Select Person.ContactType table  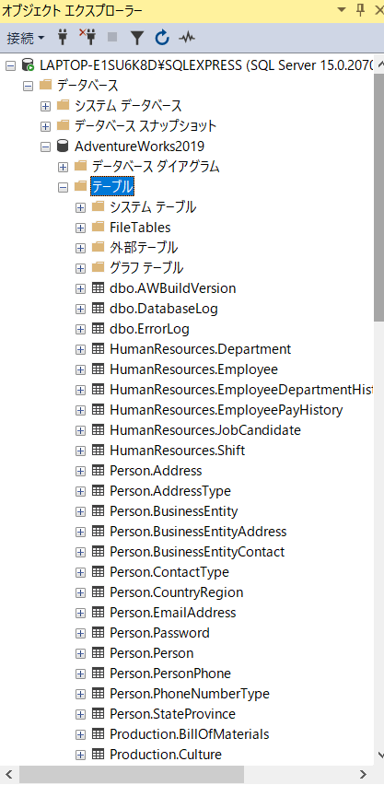169,572
